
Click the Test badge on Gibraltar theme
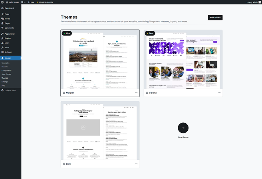point(150,33)
